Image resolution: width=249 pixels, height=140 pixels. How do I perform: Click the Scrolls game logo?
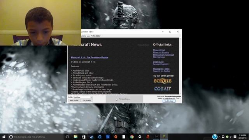click(x=163, y=81)
